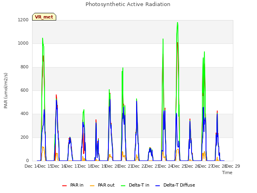Click the 1000 y-axis tick label

[x=23, y=43]
